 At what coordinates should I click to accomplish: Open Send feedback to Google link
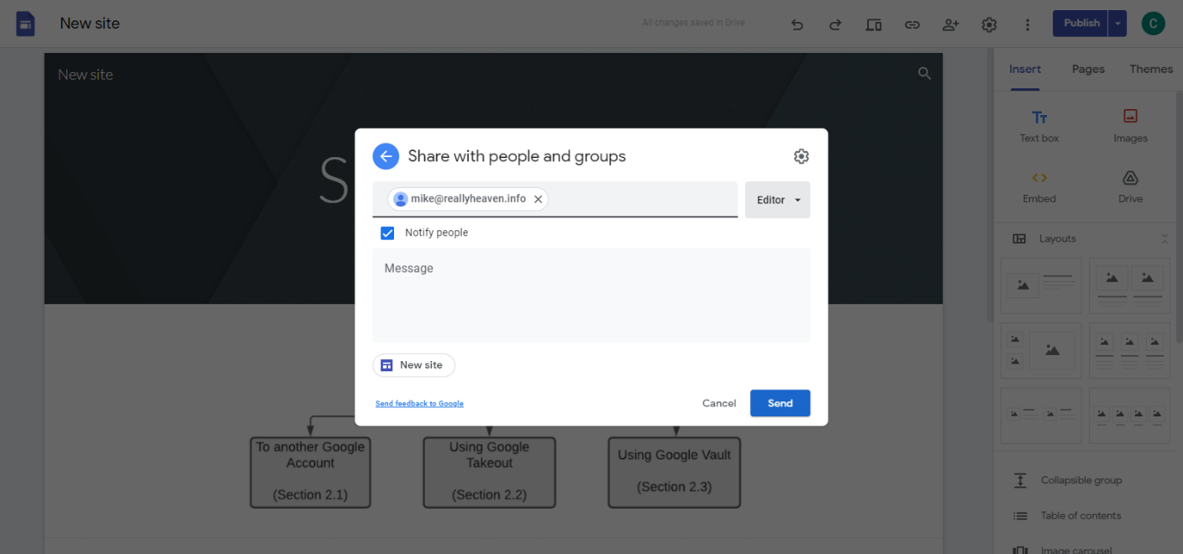(419, 404)
